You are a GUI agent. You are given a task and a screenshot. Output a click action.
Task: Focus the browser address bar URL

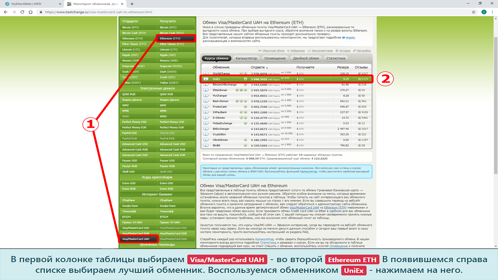pos(99,12)
